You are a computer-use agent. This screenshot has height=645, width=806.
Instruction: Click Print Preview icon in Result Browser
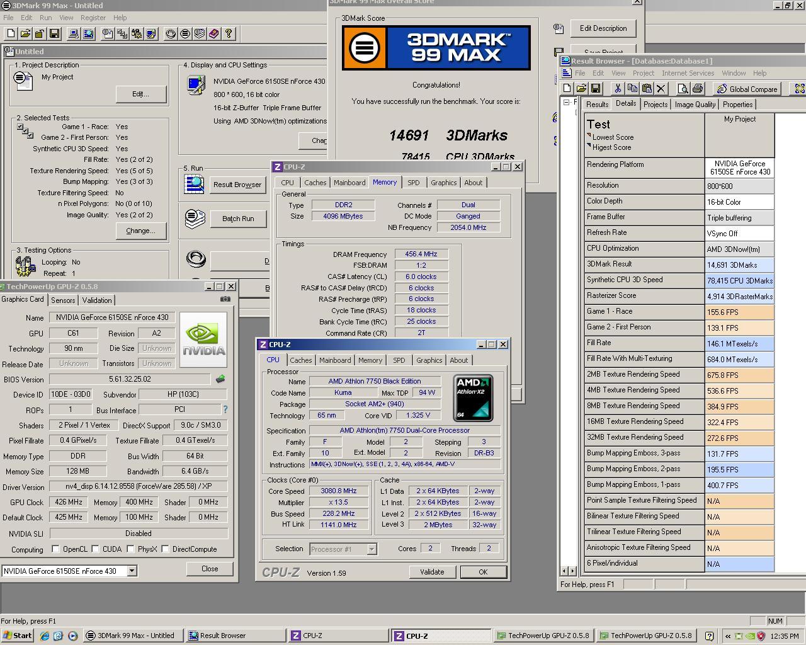[x=683, y=89]
